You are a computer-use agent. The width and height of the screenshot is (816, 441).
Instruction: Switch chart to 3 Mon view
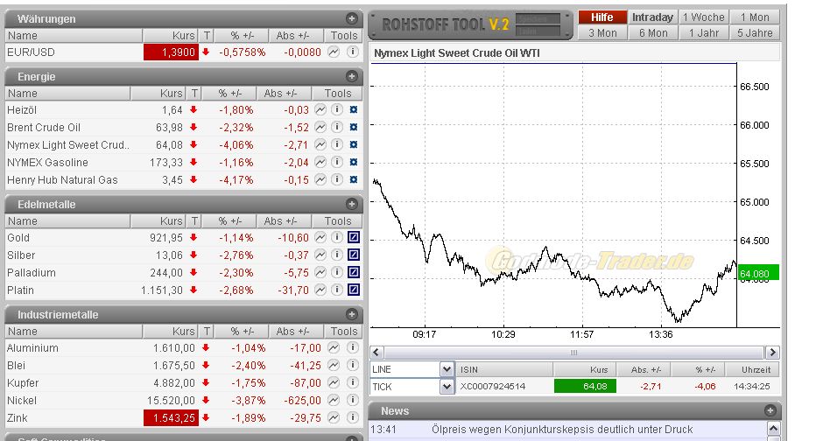coord(602,32)
